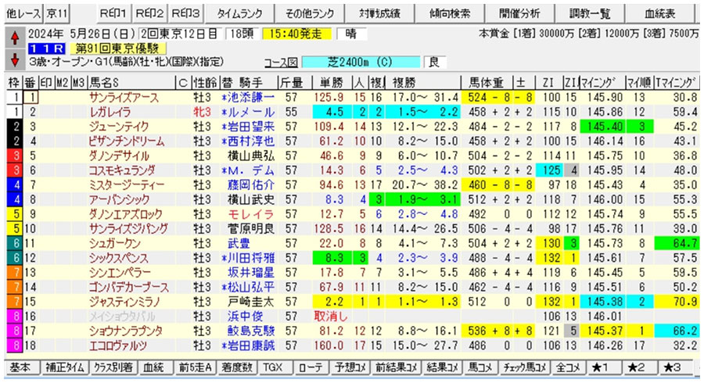Open the 血統表 tab
Screen dimensions: 704x383
coord(660,13)
